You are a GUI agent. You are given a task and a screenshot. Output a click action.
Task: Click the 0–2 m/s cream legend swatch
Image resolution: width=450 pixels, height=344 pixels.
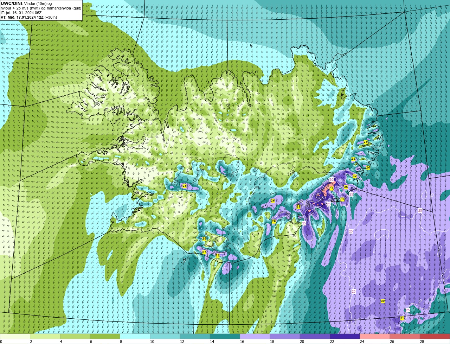pos(15,337)
